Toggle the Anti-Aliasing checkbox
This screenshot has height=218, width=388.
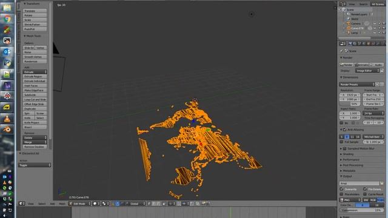(x=345, y=130)
